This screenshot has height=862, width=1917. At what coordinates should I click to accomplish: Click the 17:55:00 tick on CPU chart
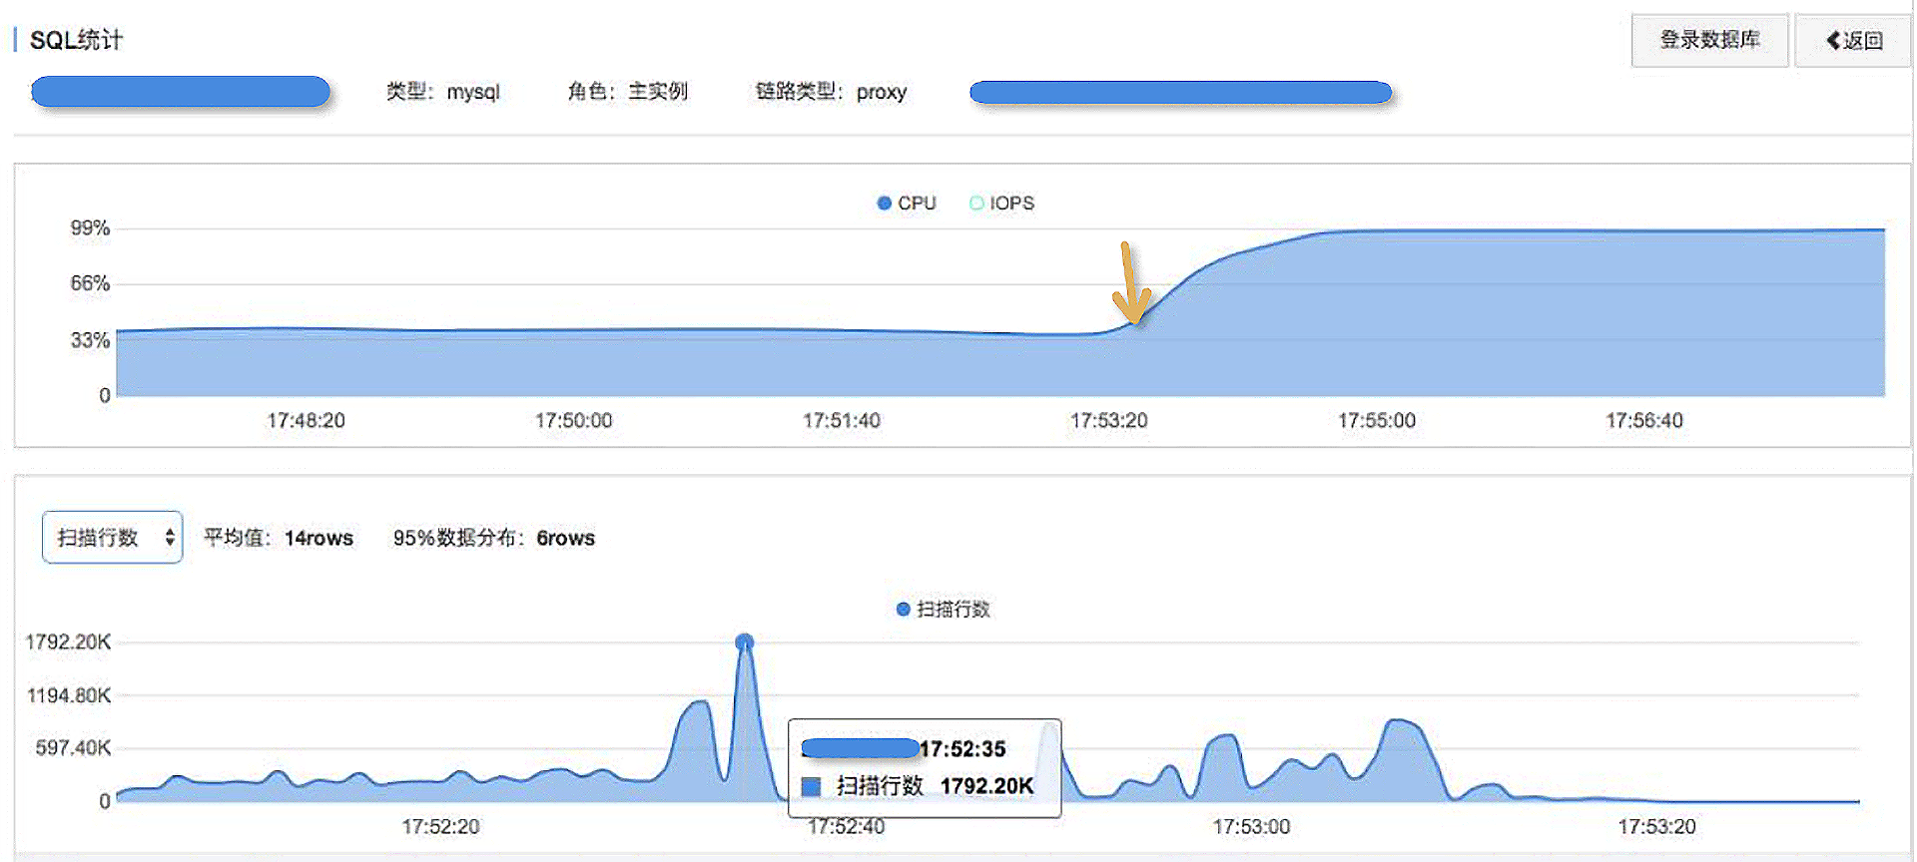point(1376,421)
